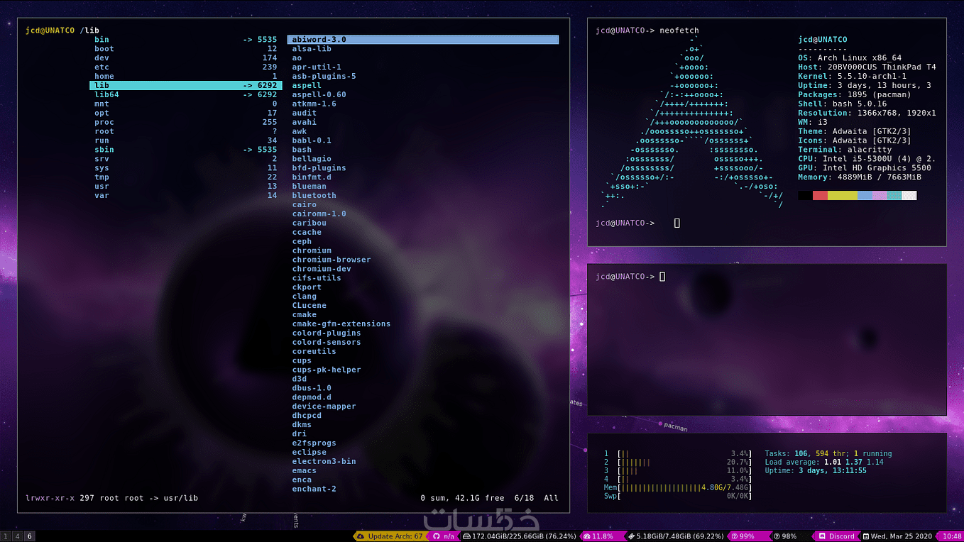The height and width of the screenshot is (542, 964).
Task: Click the 'lrwxr-xr-x' permissions text
Action: pyautogui.click(x=50, y=498)
